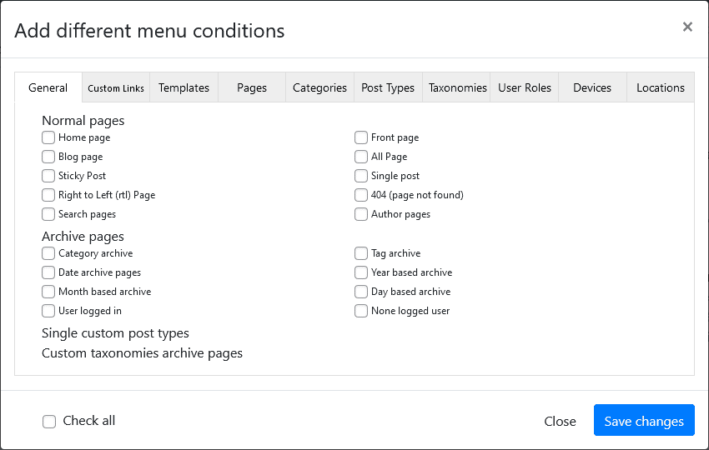Viewport: 709px width, 450px height.
Task: Enable the User logged in condition
Action: 48,311
